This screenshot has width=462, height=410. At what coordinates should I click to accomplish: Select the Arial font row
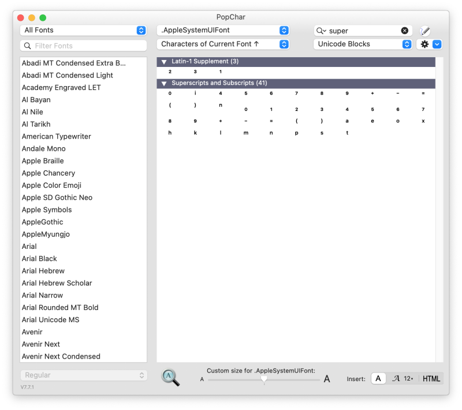coord(84,247)
